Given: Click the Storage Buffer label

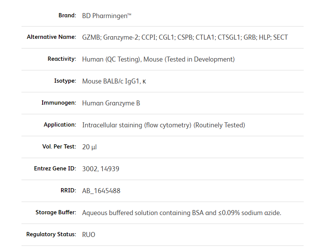Looking at the screenshot, I should (x=56, y=213).
